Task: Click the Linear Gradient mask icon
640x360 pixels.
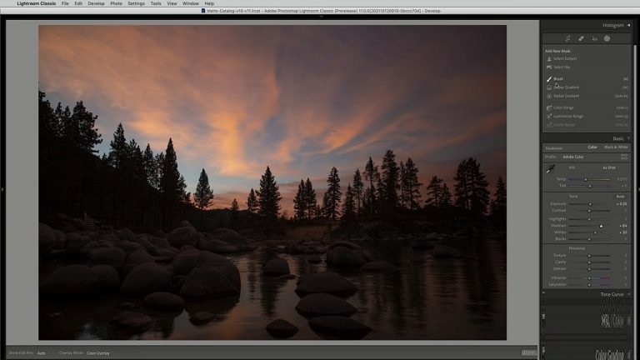Action: point(549,87)
